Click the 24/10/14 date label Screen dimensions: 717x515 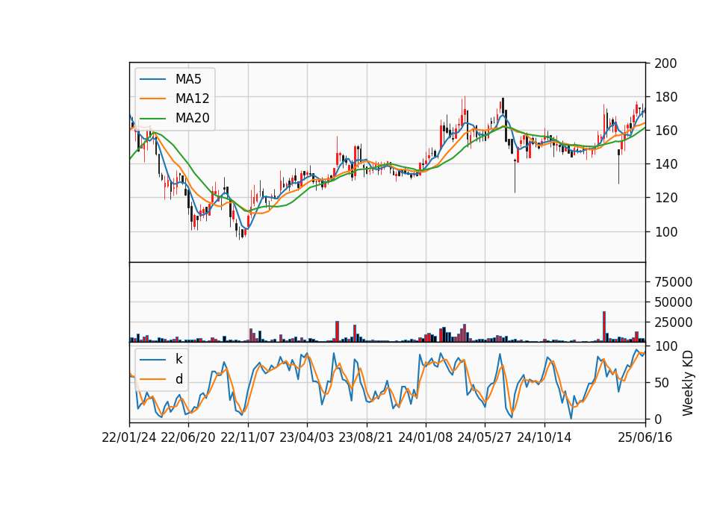pos(544,437)
